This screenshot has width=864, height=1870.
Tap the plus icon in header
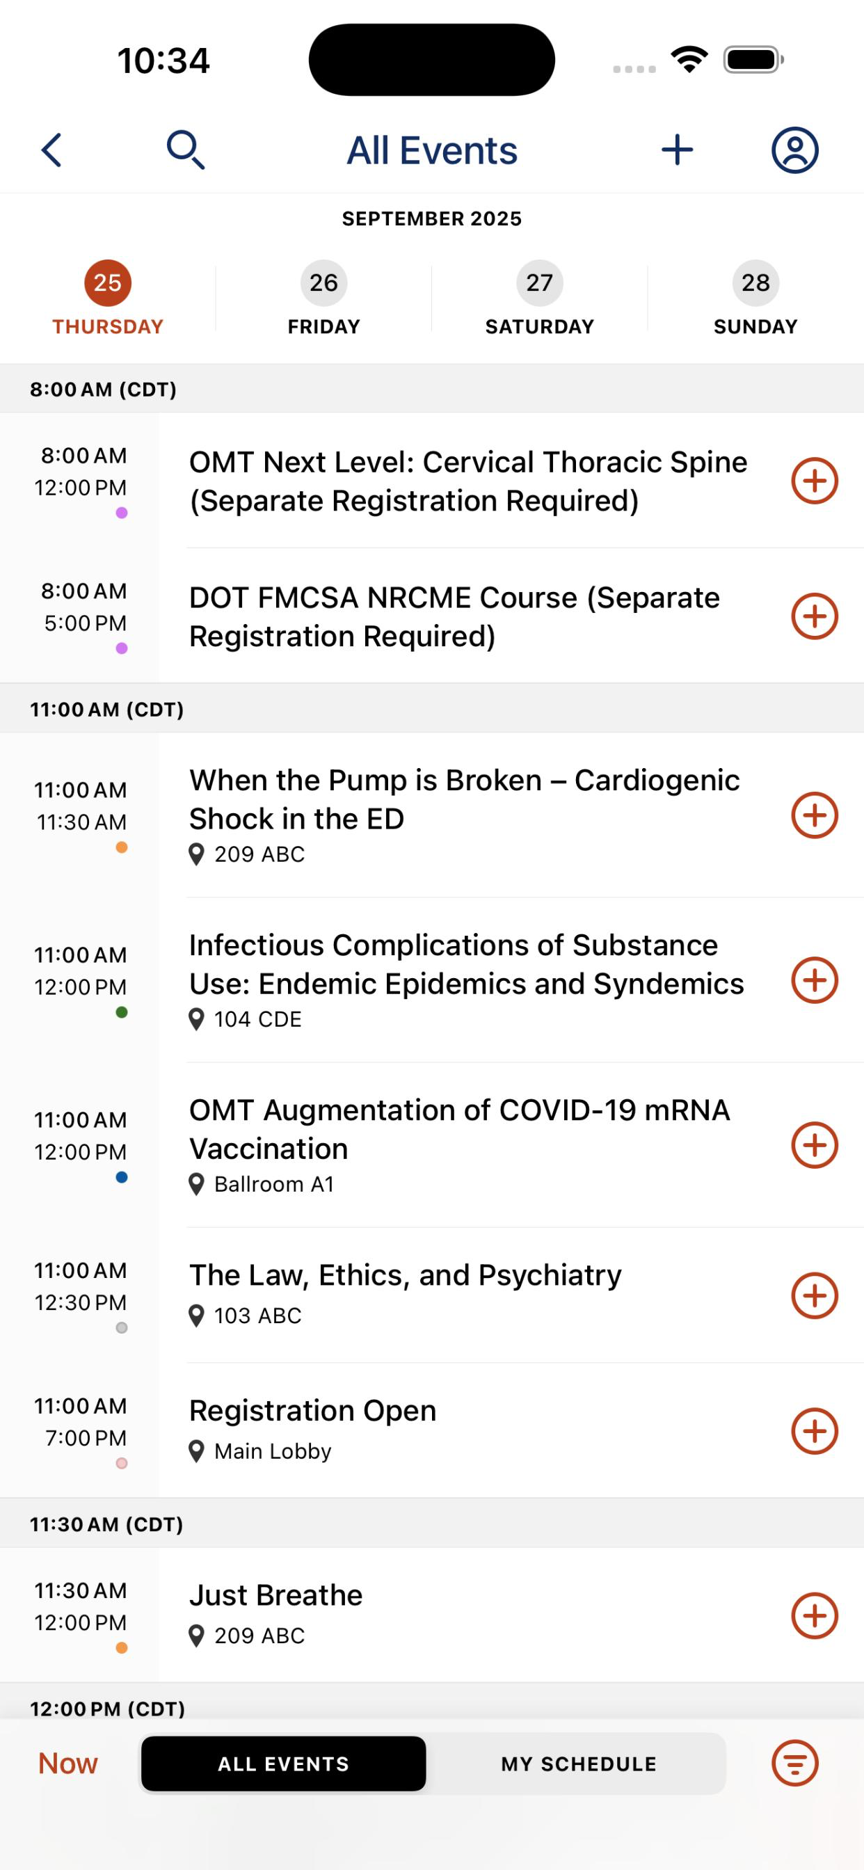pos(678,150)
